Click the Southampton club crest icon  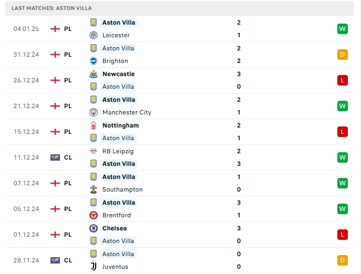click(x=94, y=189)
